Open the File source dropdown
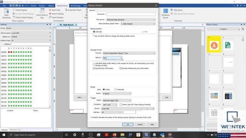Image resolution: width=246 pixels, height=138 pixels. [x=131, y=20]
